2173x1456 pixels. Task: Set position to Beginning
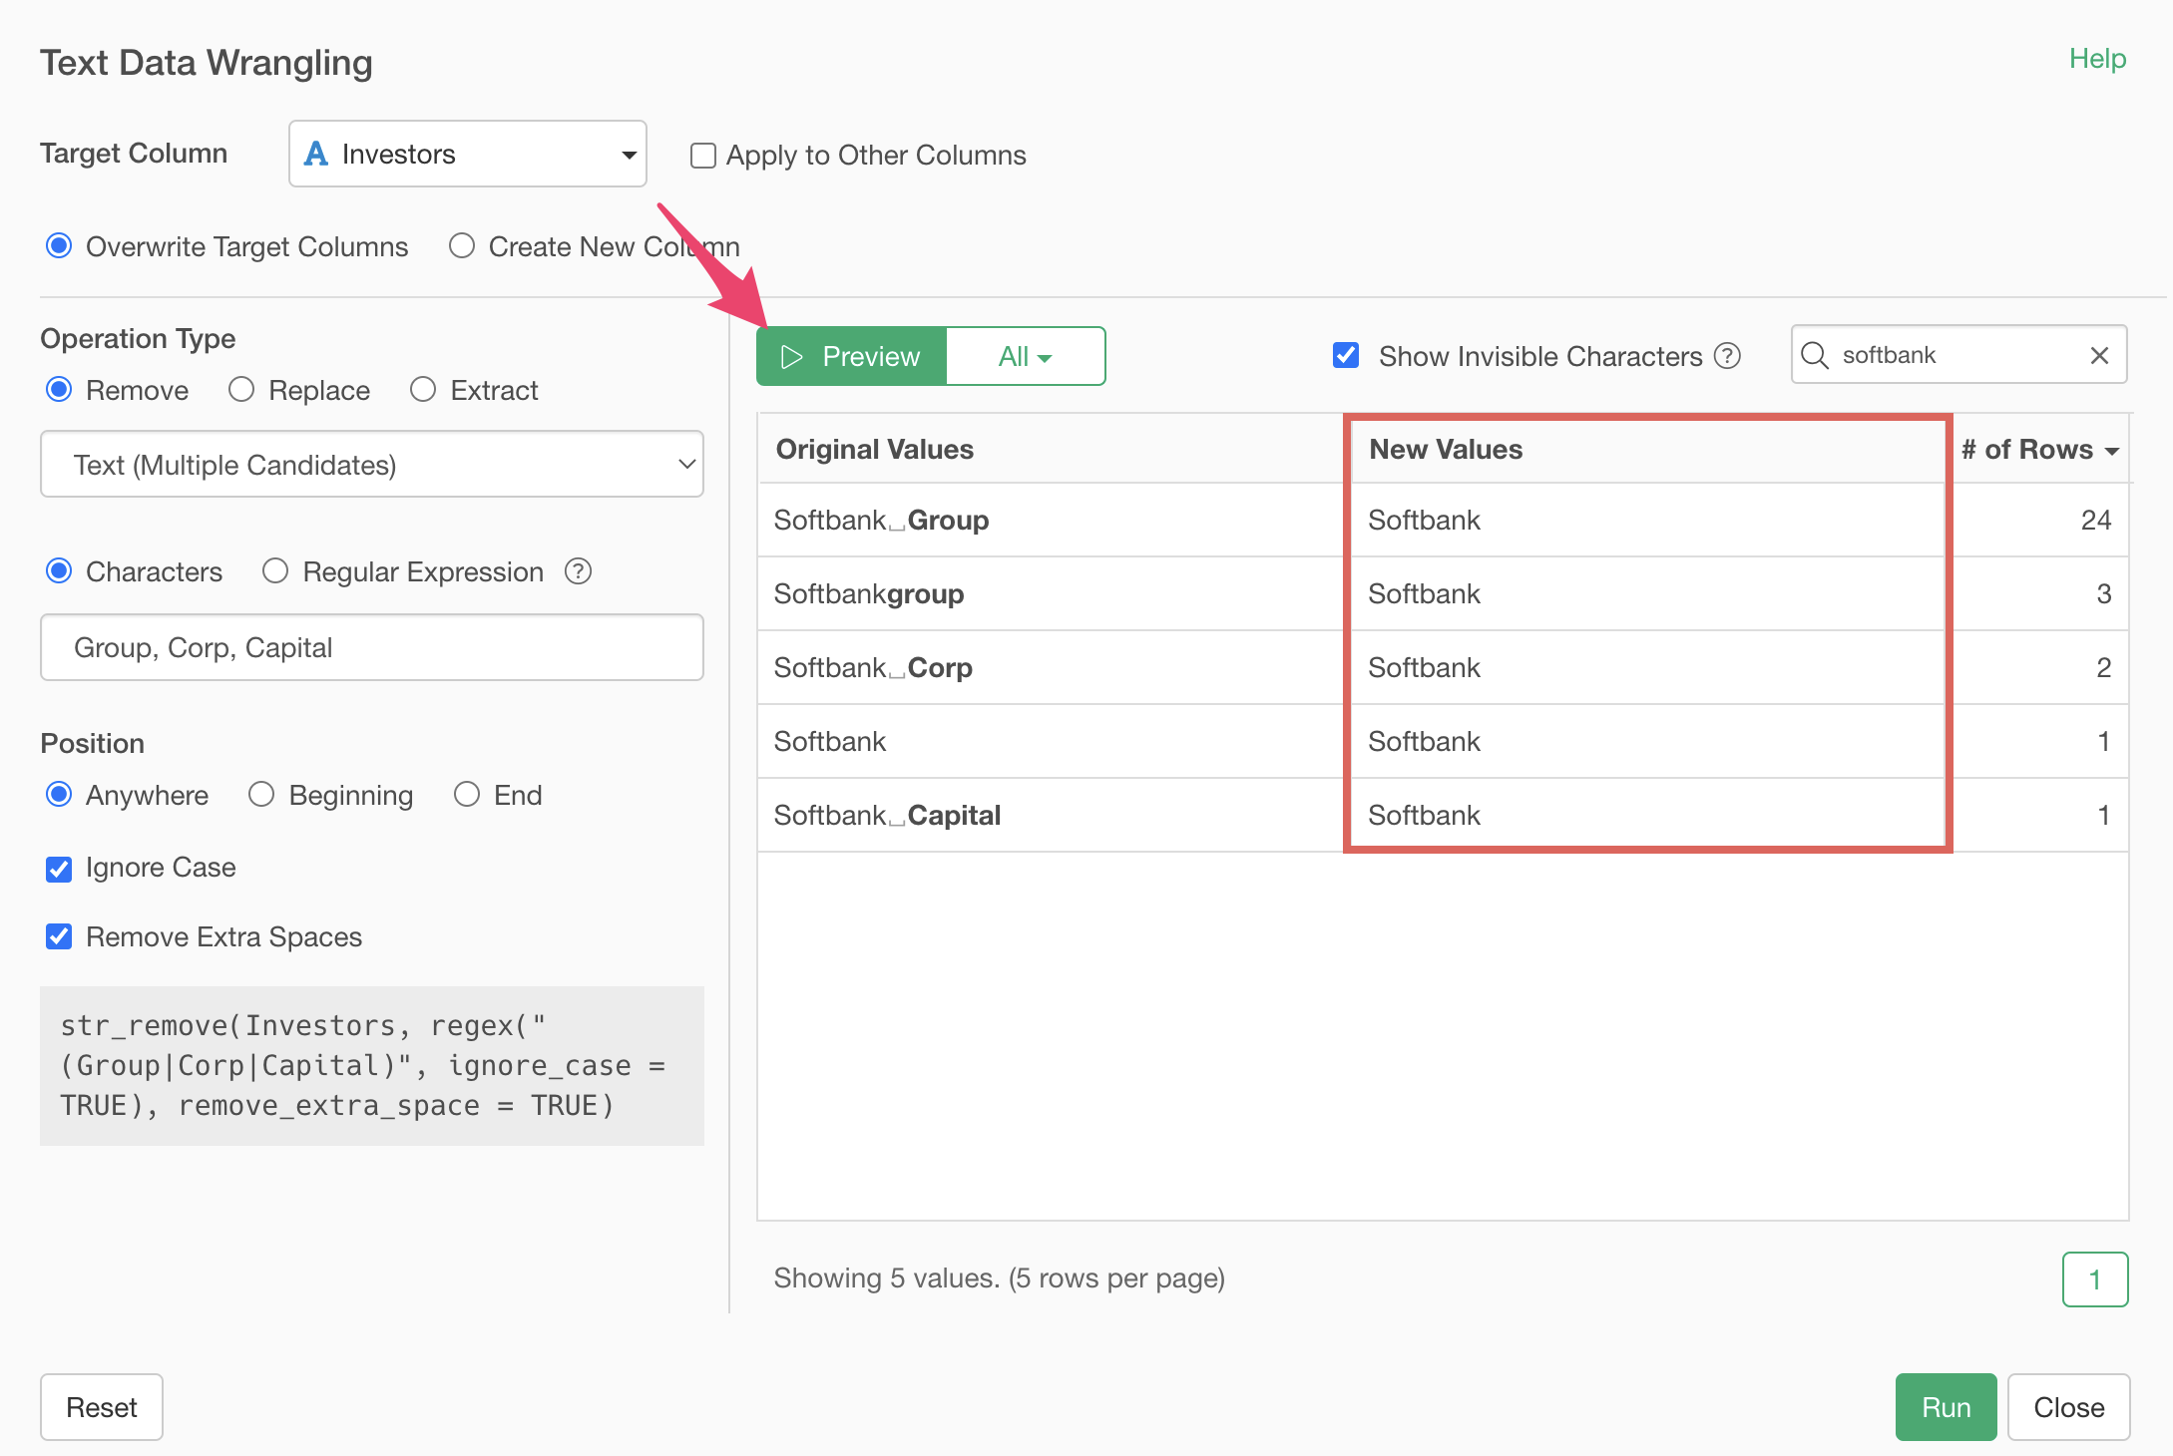(261, 795)
